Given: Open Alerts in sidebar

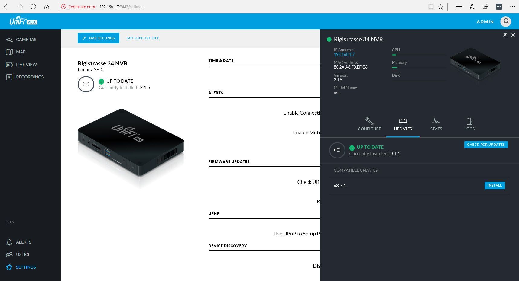Looking at the screenshot, I should (19, 242).
